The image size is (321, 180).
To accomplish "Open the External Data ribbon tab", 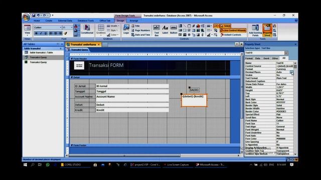I will [x=65, y=20].
